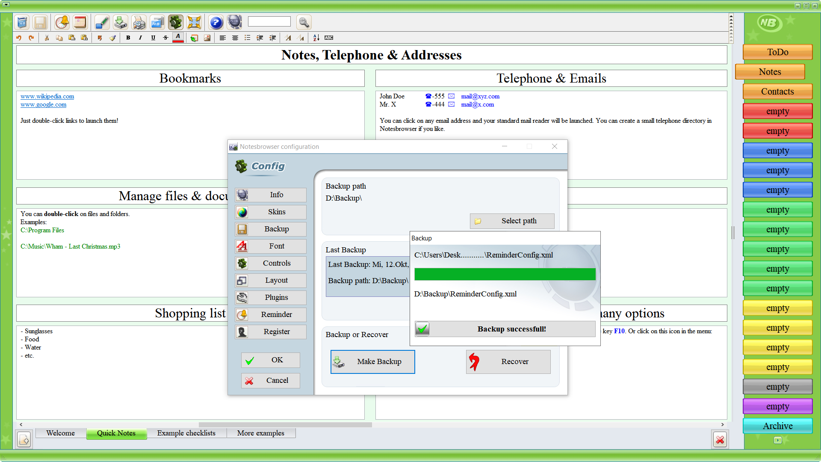Click the scissors cut icon
The height and width of the screenshot is (462, 821).
pyautogui.click(x=47, y=38)
